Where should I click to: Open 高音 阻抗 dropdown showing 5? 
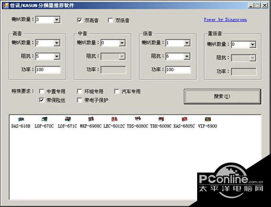coord(57,56)
